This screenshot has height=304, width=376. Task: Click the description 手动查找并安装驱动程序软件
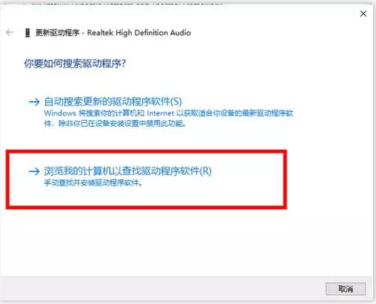93,183
